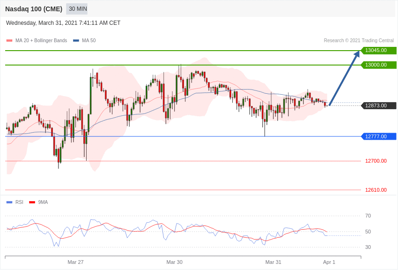This screenshot has height=270, width=398.
Task: Click the blue MA 50 legend swatch
Action: (x=76, y=41)
